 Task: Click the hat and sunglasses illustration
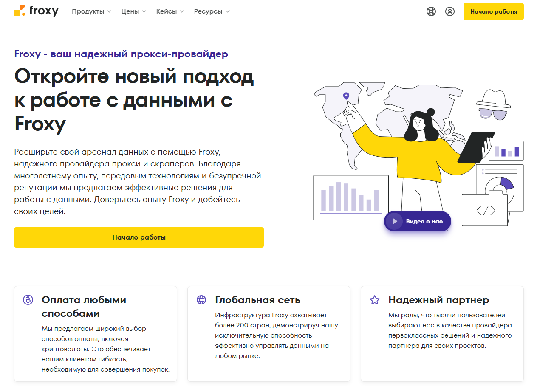[x=493, y=104]
